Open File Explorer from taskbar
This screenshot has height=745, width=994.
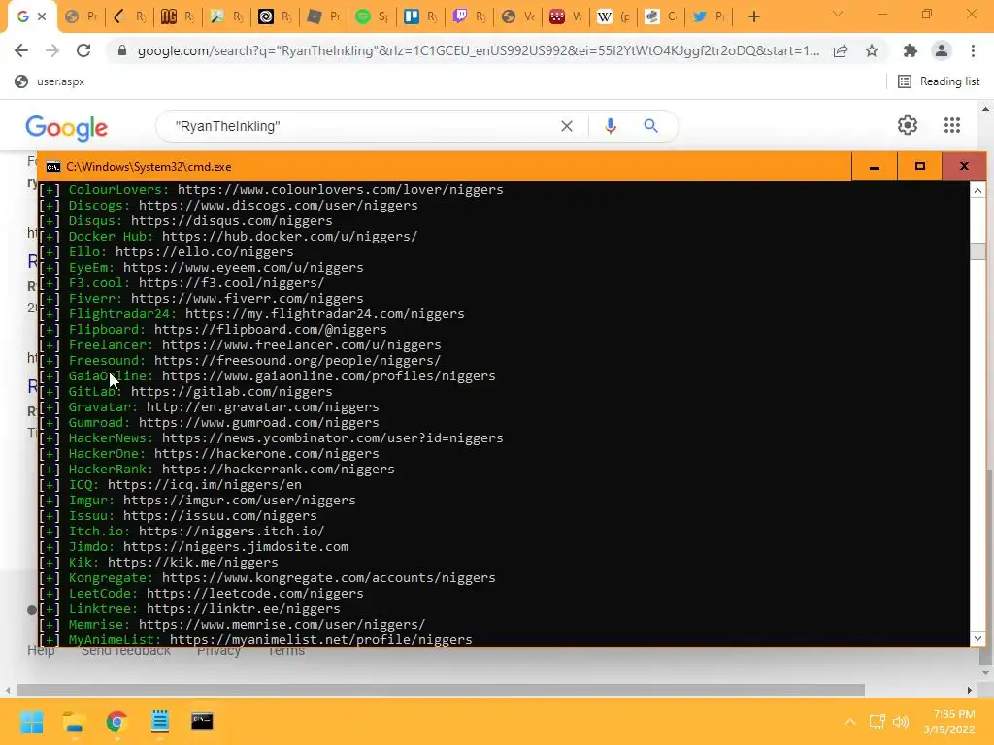point(74,722)
